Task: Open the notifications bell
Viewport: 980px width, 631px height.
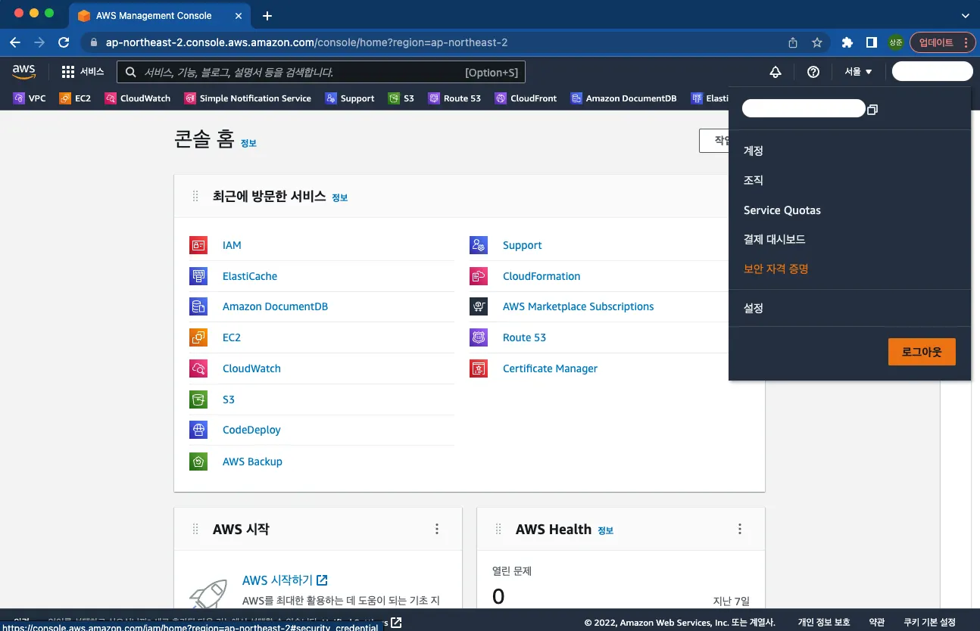Action: [775, 72]
